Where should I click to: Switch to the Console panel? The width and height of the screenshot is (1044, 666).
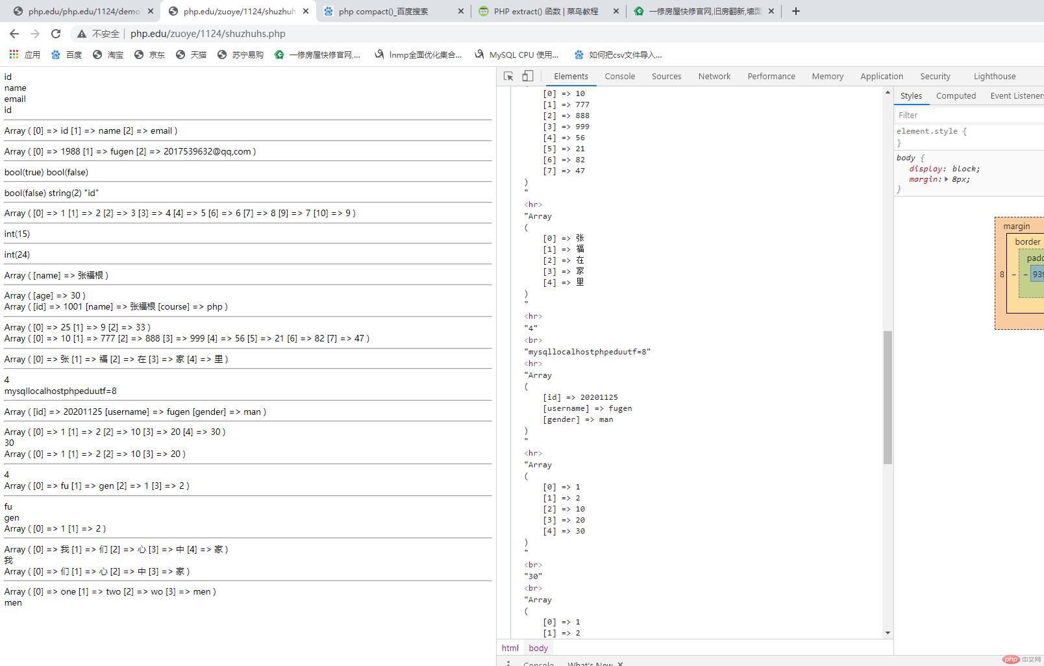point(619,76)
